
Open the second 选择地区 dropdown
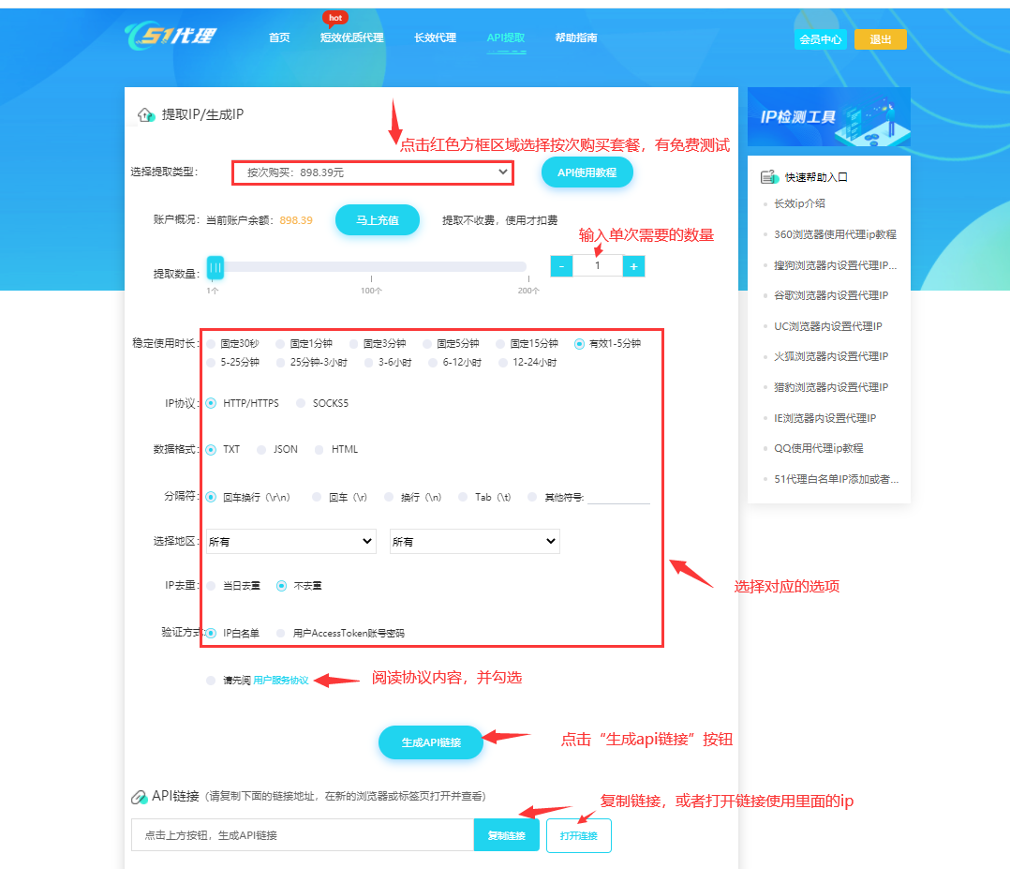click(x=475, y=542)
